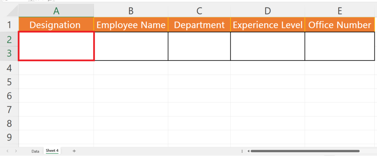Select row 5 header
Image resolution: width=377 pixels, height=156 pixels.
click(9, 82)
